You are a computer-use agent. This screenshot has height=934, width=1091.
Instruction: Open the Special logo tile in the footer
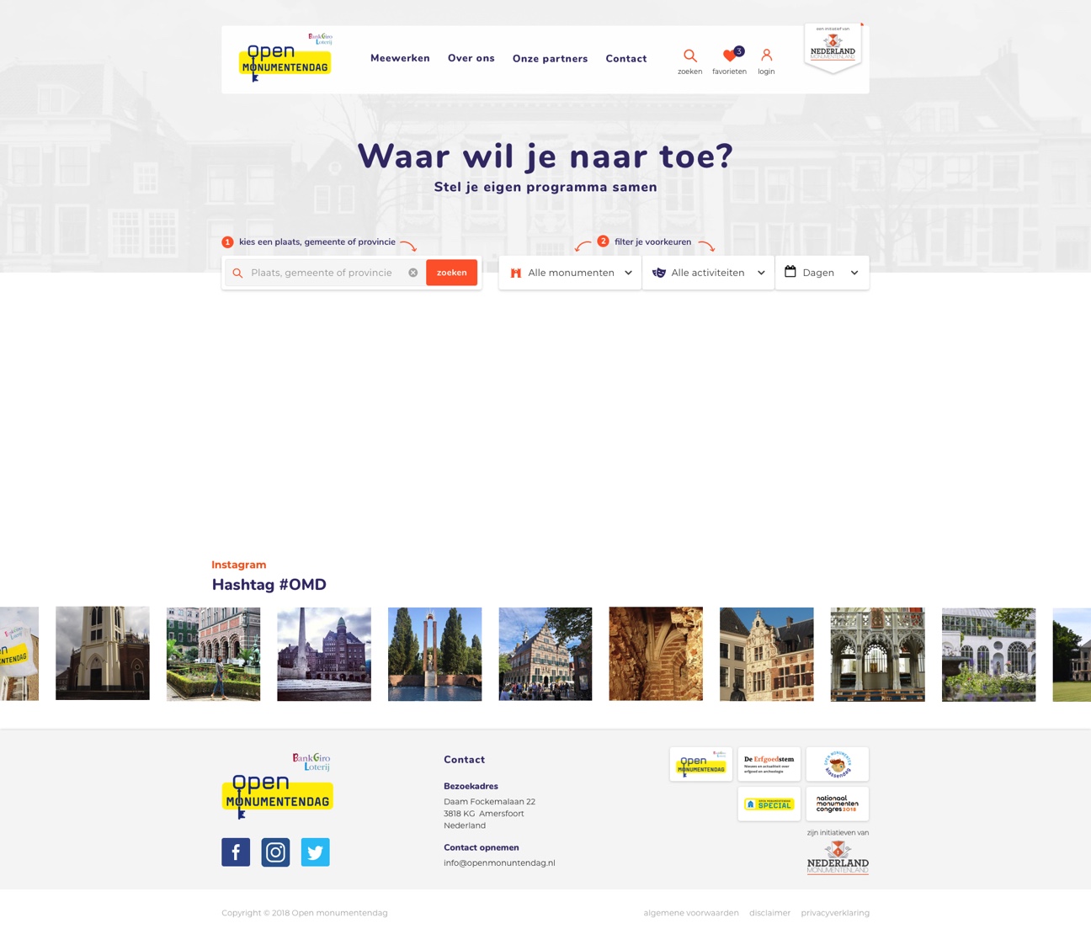(769, 804)
